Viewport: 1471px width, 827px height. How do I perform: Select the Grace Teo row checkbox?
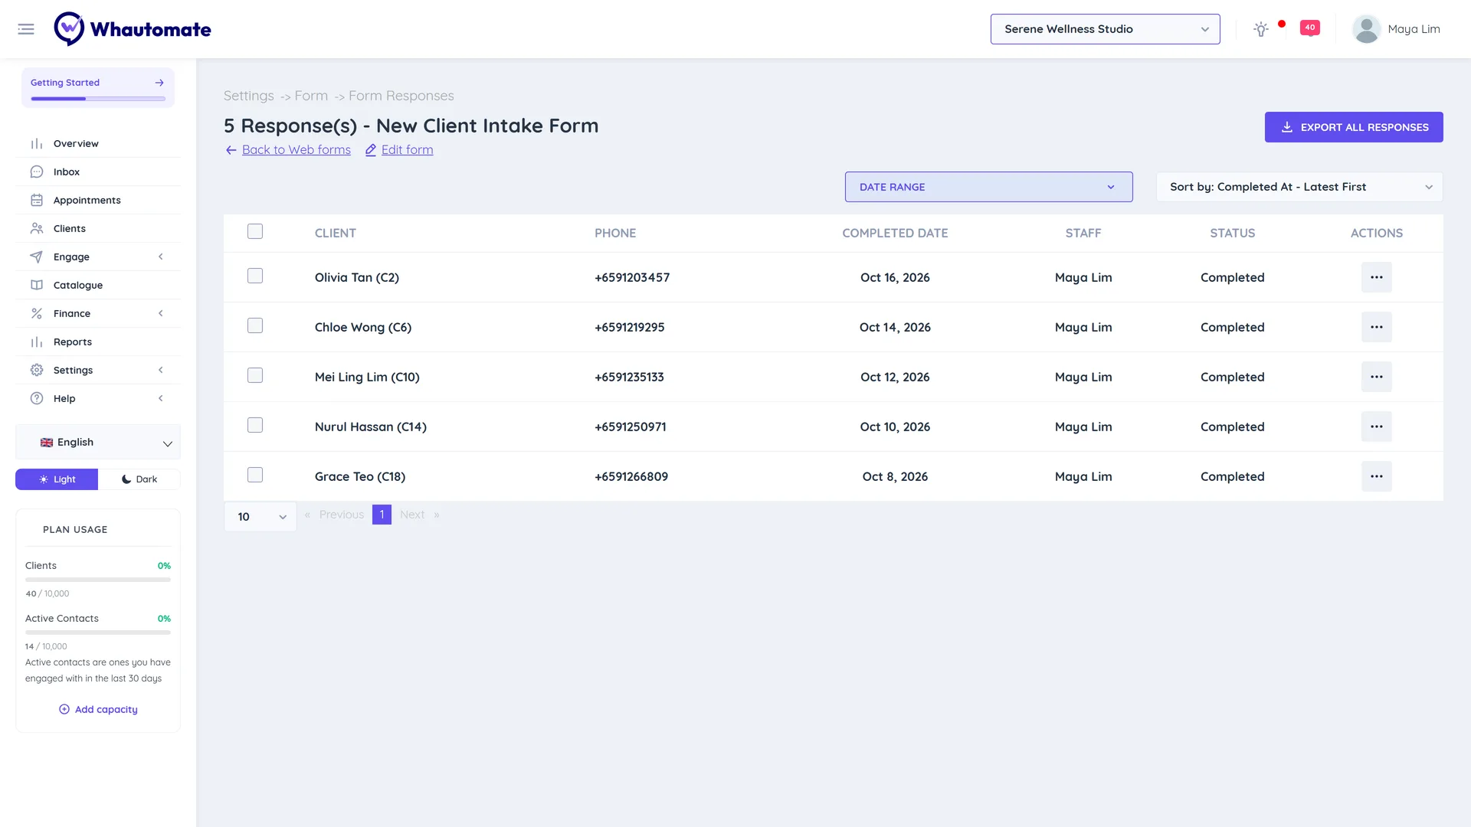tap(255, 475)
